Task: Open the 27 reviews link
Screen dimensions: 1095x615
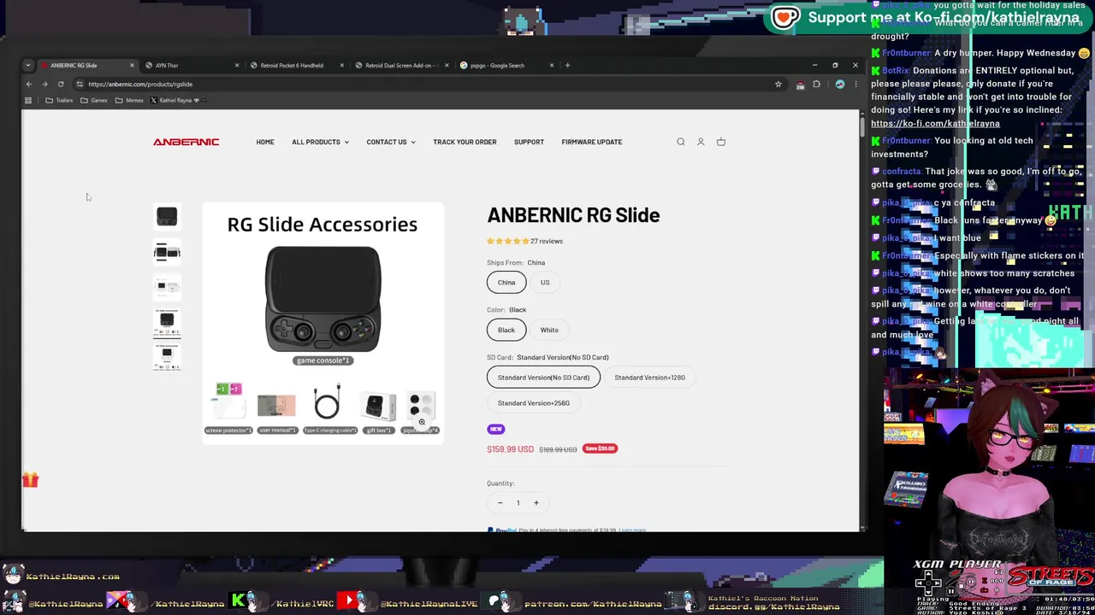Action: click(547, 241)
